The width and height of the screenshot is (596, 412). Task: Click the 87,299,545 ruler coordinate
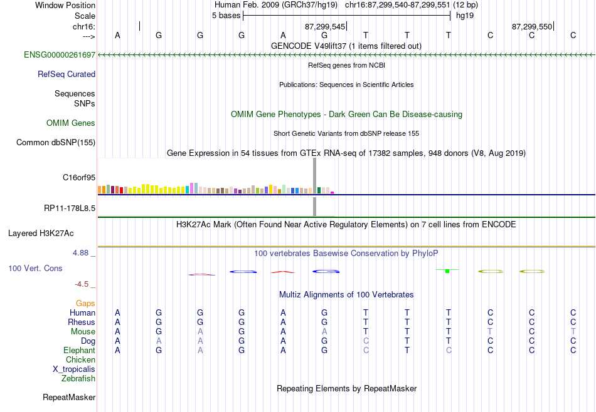[325, 26]
